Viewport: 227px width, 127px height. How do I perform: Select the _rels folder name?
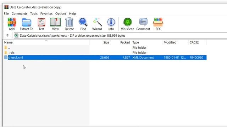click(11, 53)
